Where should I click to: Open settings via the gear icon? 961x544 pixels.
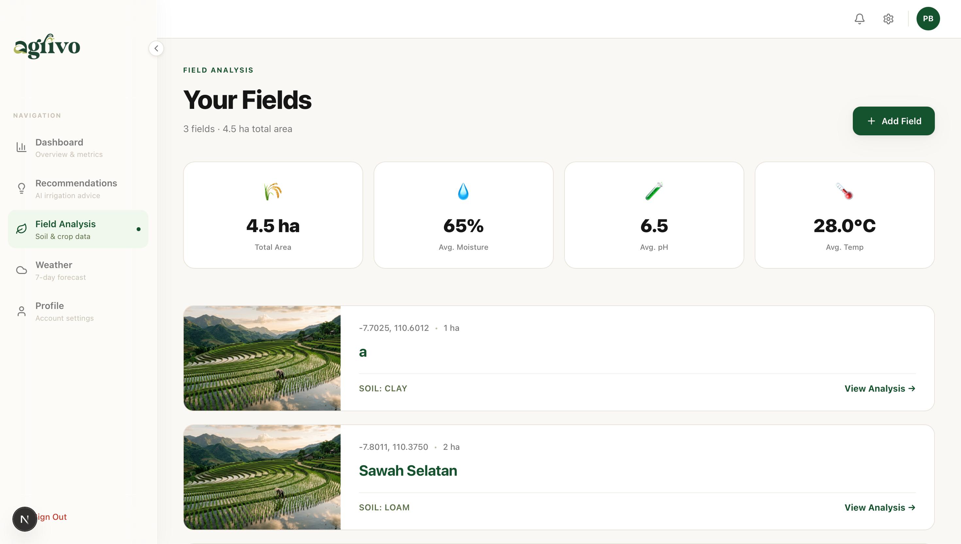pyautogui.click(x=888, y=19)
